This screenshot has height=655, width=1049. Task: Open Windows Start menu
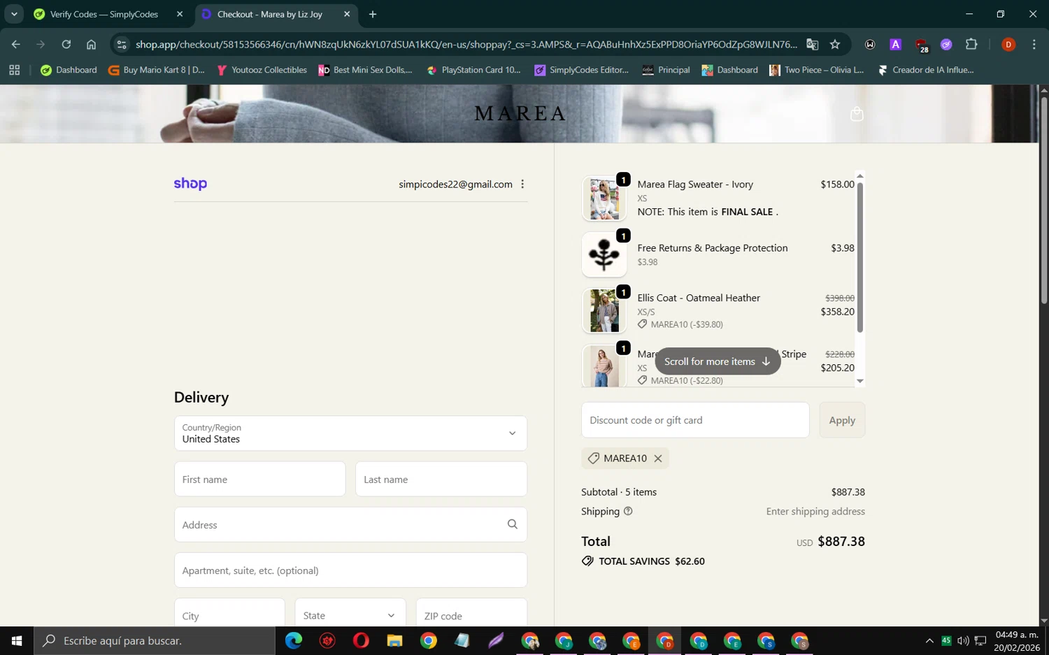coord(17,640)
